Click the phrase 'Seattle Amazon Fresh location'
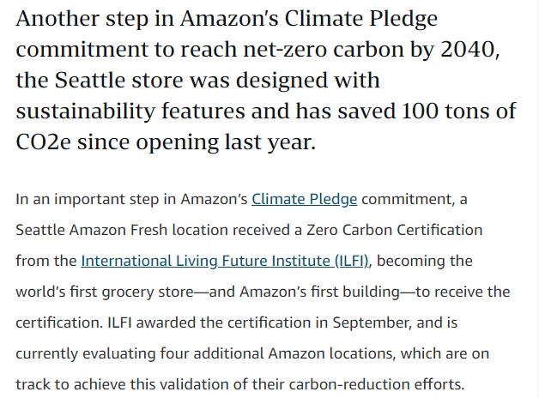 [122, 230]
